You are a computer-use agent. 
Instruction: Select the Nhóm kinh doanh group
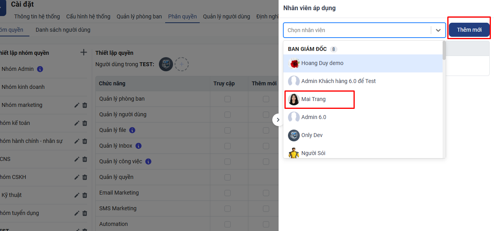23,87
